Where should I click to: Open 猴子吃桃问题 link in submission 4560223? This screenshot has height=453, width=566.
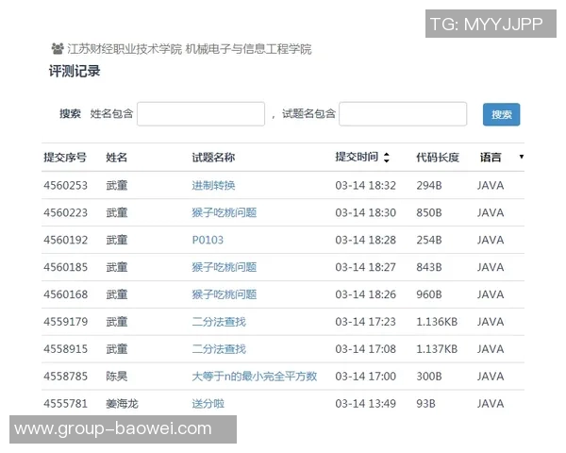coord(224,213)
